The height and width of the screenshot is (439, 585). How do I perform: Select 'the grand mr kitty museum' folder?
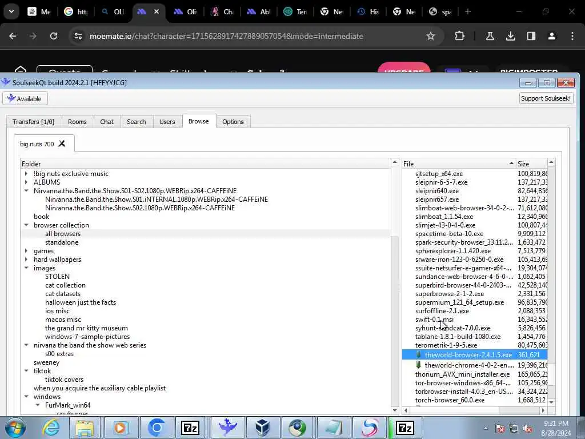(86, 328)
